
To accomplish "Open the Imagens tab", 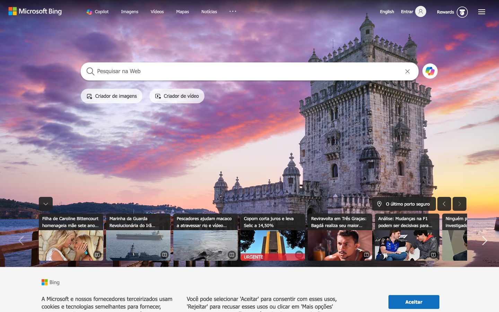I will (130, 12).
